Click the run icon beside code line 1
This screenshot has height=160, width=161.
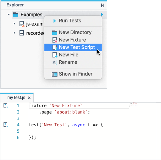click(x=6, y=106)
